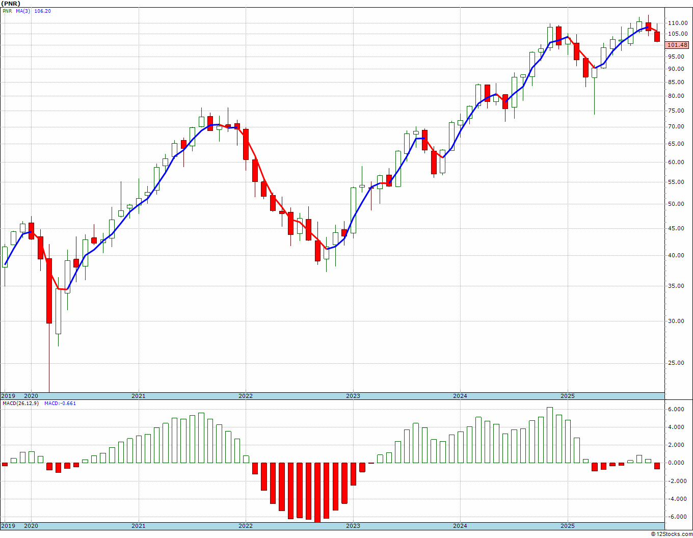Select 2024 on the price chart time axis
Screen dimensions: 693x538
tap(460, 396)
